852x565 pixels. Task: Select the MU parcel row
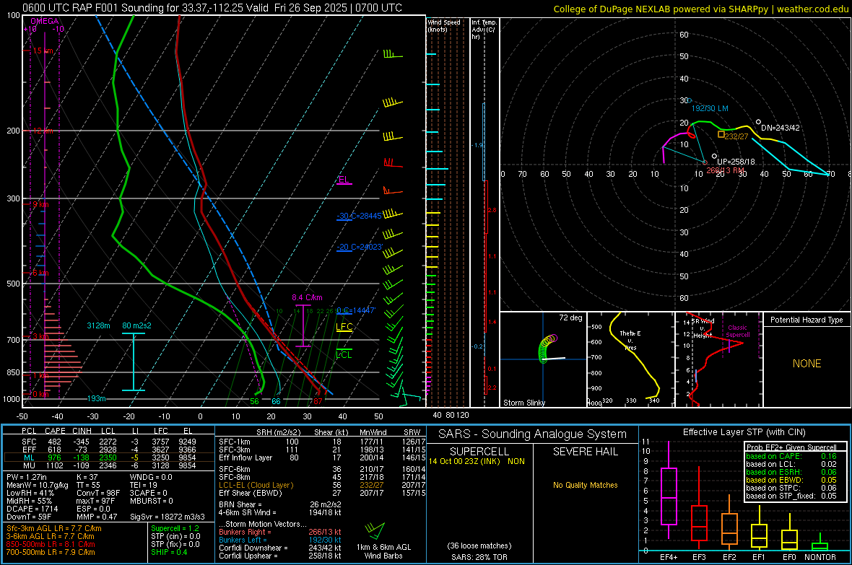tap(109, 465)
